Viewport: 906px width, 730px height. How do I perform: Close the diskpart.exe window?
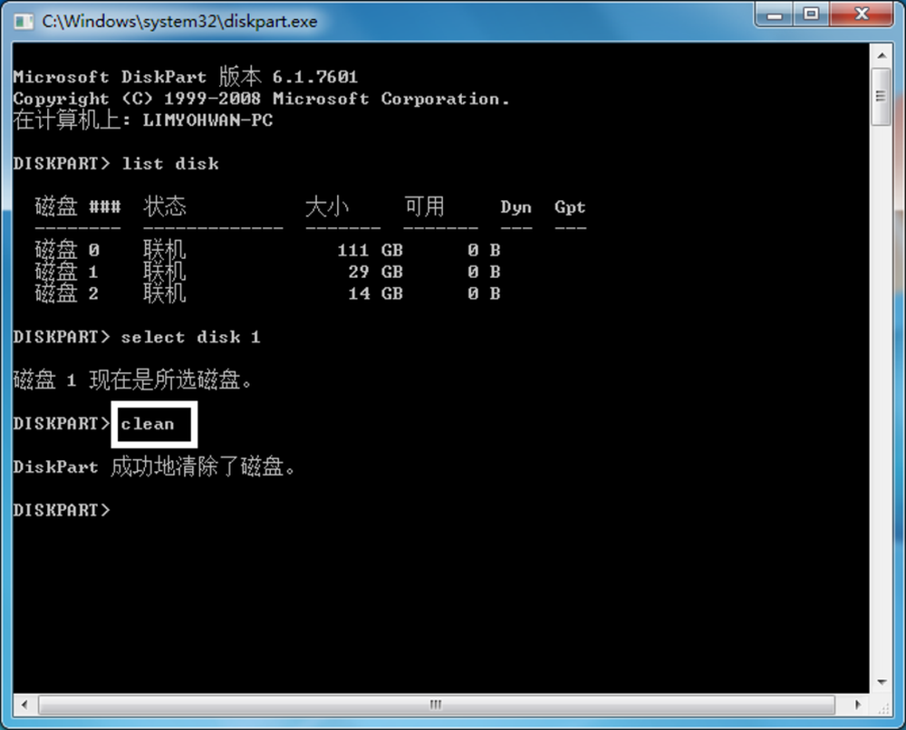[862, 14]
